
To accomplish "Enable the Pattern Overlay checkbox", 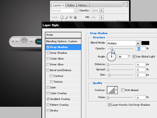I will point(48,105).
